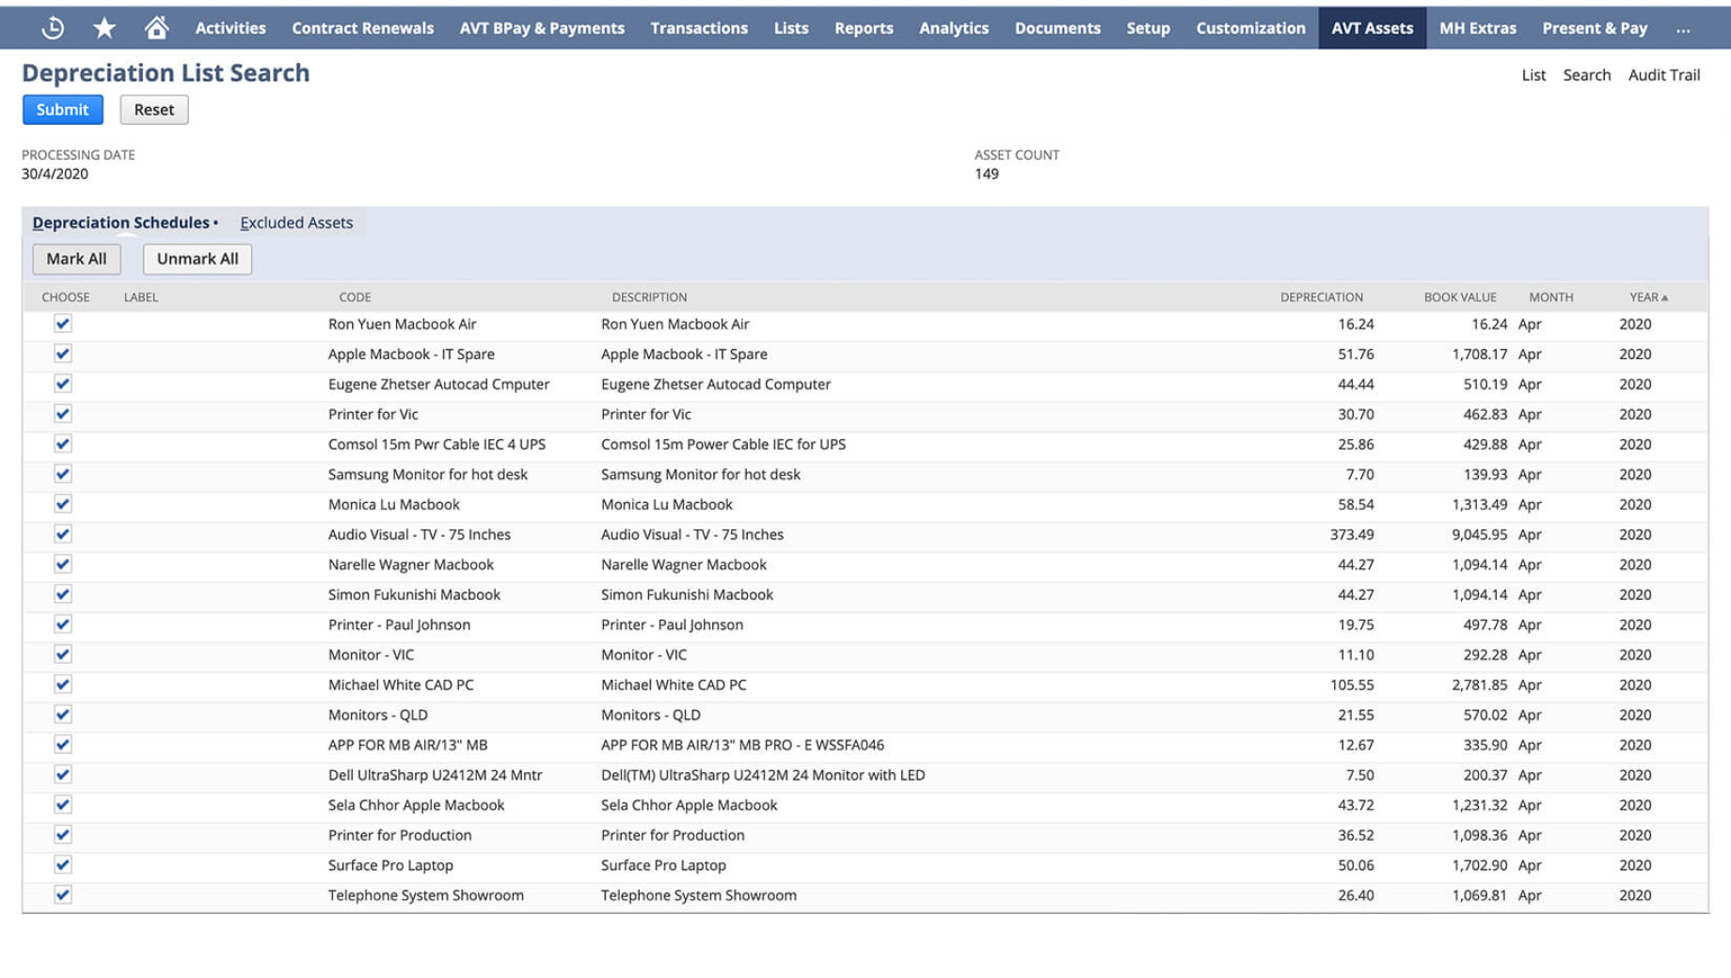Image resolution: width=1731 pixels, height=978 pixels.
Task: Open the Audit Trail link
Action: [x=1663, y=74]
